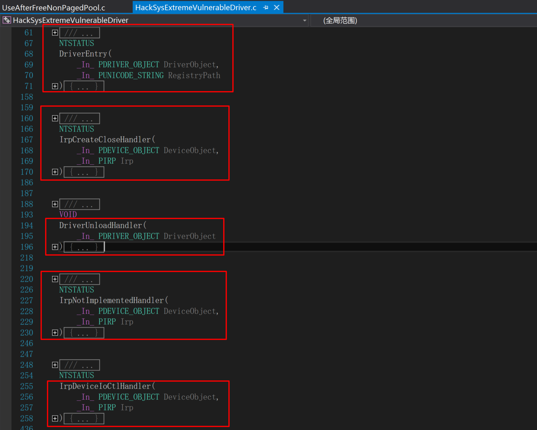Close the HackSysExtremeVulnerableDriver.c tab
The height and width of the screenshot is (430, 537).
(x=277, y=8)
